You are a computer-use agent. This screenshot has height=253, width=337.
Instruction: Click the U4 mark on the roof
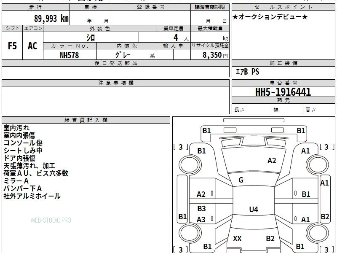[254, 209]
